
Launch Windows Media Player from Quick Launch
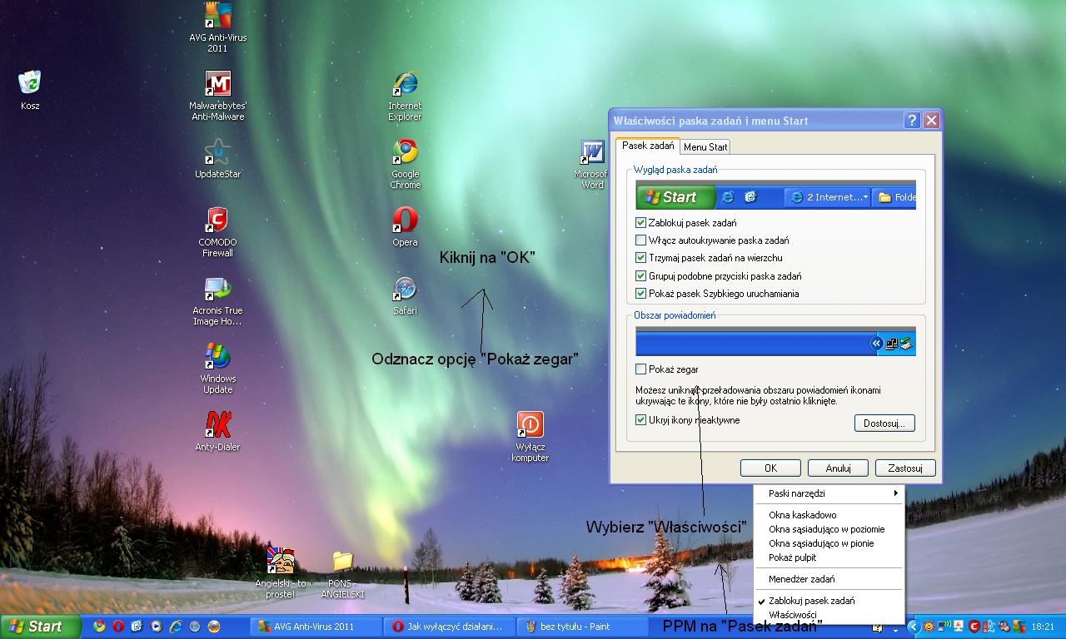click(x=157, y=626)
